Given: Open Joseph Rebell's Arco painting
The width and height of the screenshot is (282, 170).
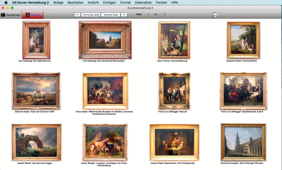Looking at the screenshot, I should pos(36,142).
